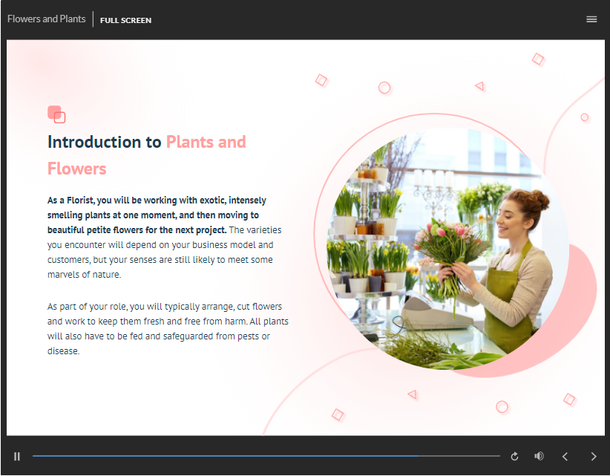Click the pink triangle shape at top right
The height and width of the screenshot is (476, 610).
click(479, 86)
